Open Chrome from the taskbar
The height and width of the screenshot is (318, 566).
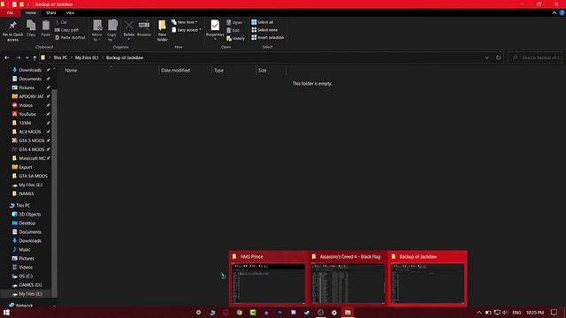click(x=240, y=312)
